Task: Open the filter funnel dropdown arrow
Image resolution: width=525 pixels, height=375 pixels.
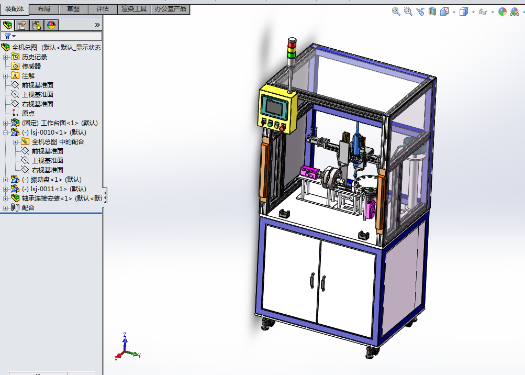Action: point(14,36)
